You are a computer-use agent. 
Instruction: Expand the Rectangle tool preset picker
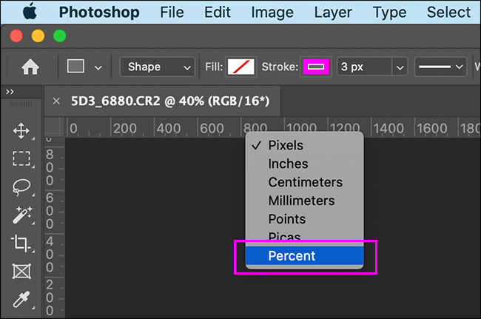[98, 67]
